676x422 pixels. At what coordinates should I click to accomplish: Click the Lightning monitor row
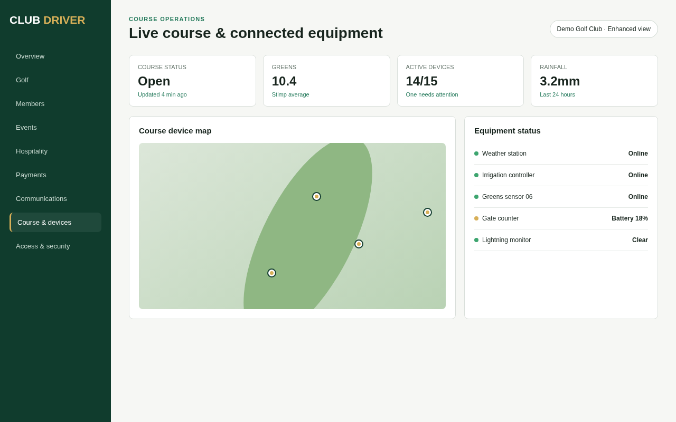click(x=561, y=240)
